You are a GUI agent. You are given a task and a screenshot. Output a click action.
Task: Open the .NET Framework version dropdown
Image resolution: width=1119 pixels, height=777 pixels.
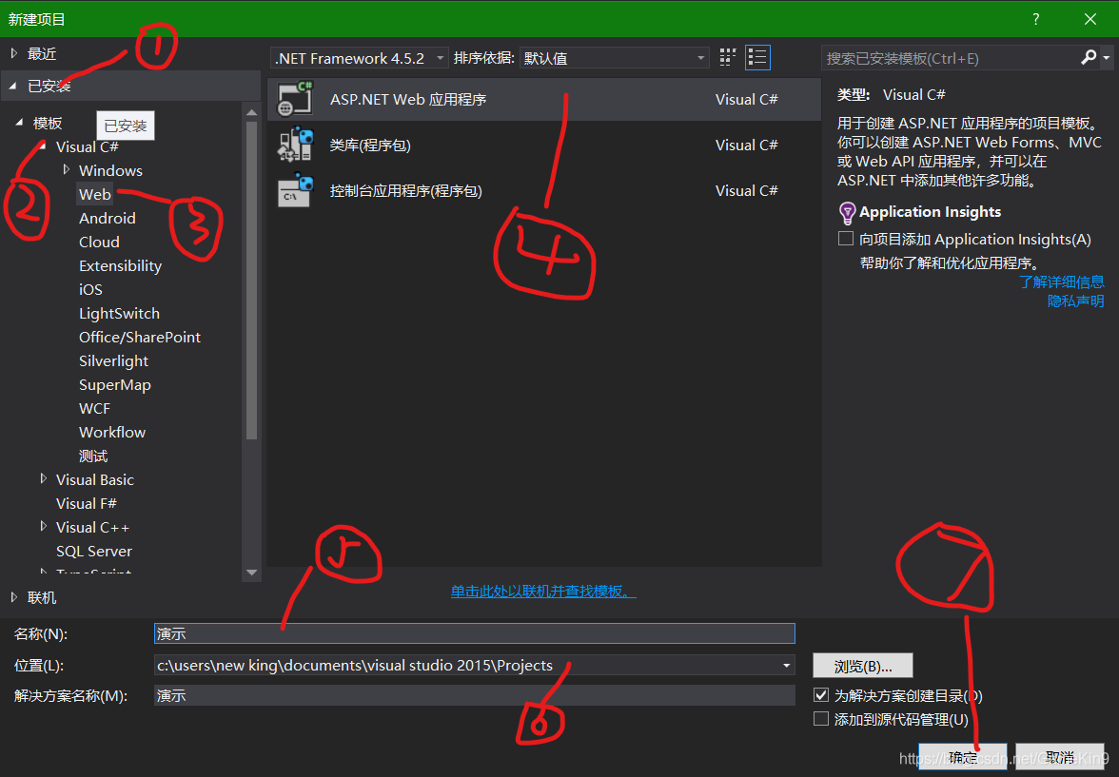pyautogui.click(x=360, y=58)
